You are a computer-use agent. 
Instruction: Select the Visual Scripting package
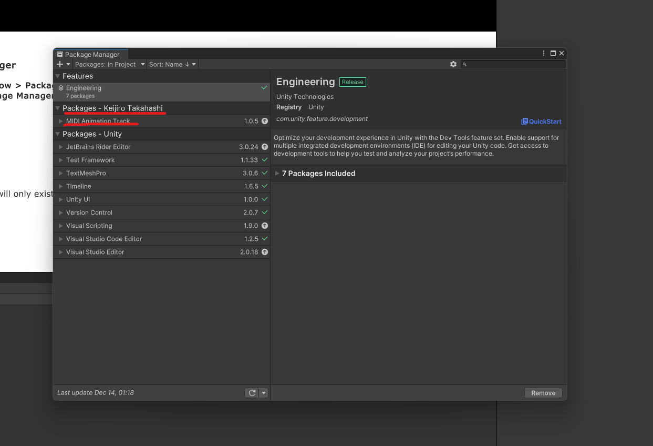tap(162, 226)
